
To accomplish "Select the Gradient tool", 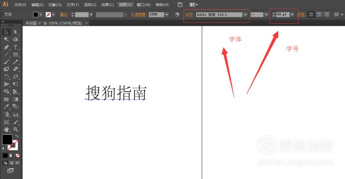I will click(x=15, y=99).
